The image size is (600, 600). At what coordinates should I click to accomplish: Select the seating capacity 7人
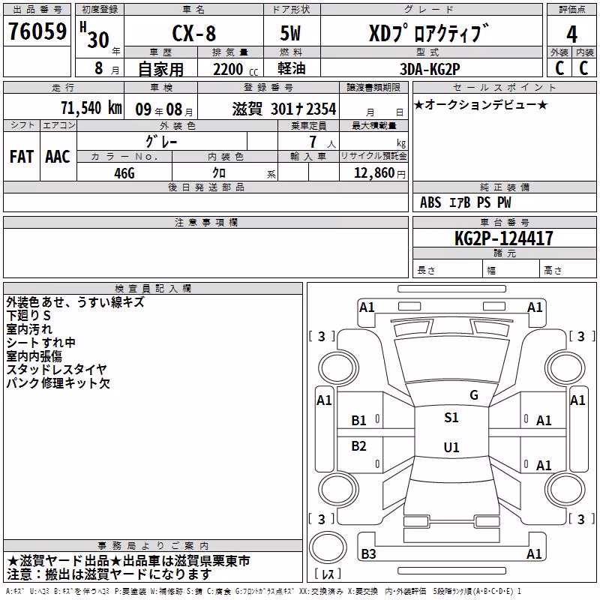pos(322,142)
